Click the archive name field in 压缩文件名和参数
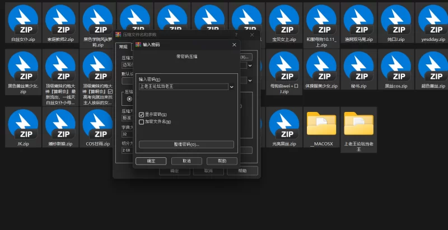Screen dimensions: 448x230 point(128,65)
